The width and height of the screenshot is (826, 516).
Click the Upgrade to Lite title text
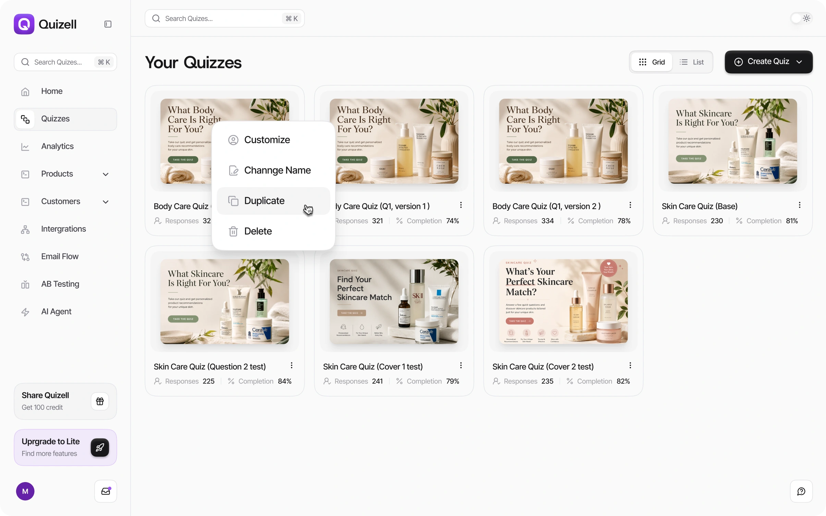click(x=51, y=442)
